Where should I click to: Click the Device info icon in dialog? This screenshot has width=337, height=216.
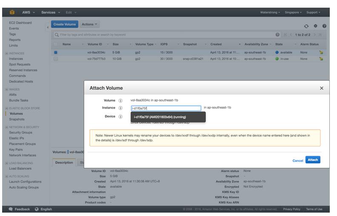(120, 117)
